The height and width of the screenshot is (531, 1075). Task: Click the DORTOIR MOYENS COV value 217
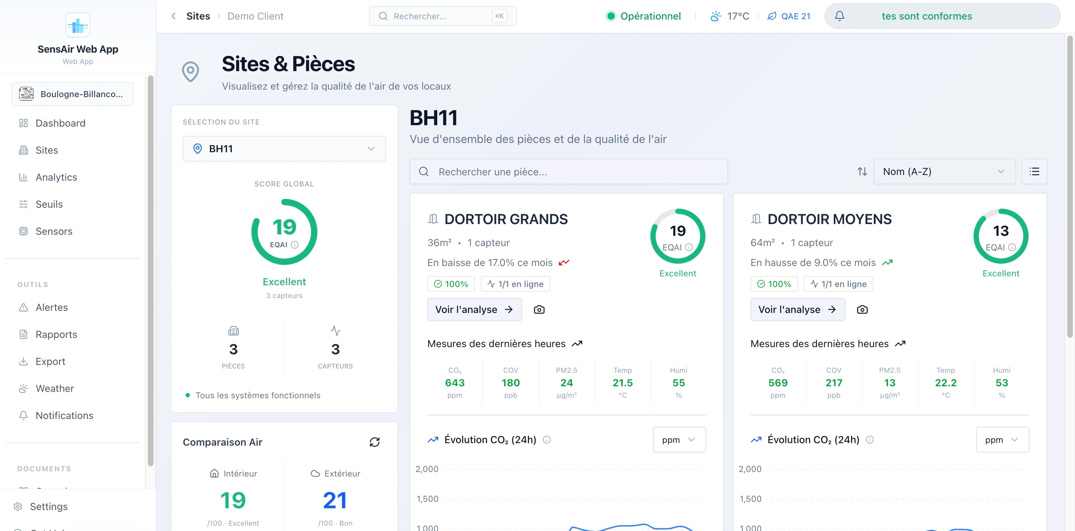(833, 383)
